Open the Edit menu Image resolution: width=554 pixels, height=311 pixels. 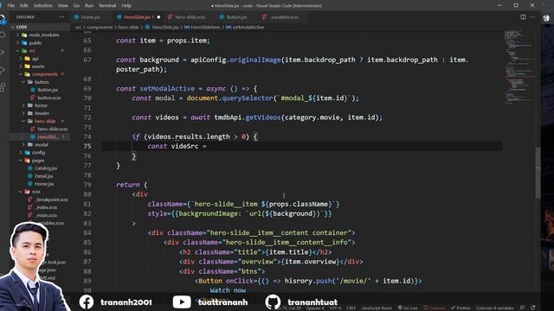[23, 5]
